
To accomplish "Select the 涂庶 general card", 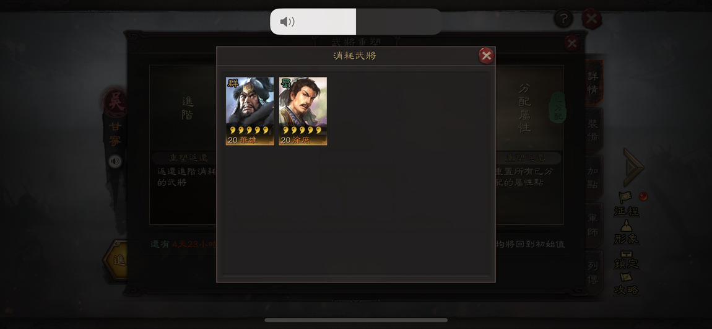I will coord(303,111).
